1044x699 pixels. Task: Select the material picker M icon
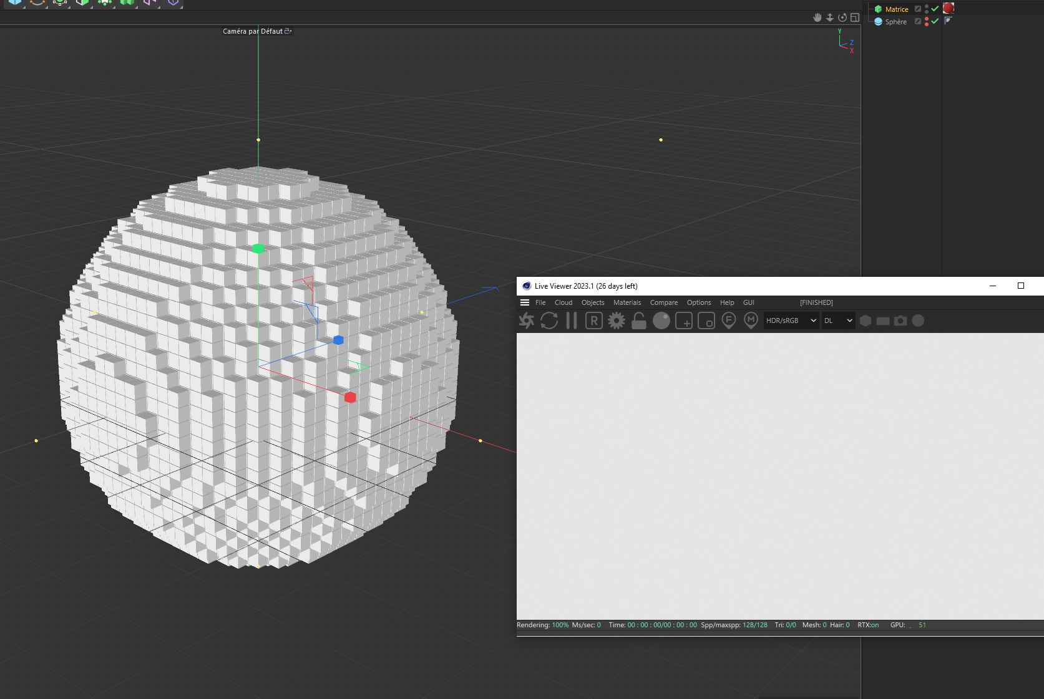pos(751,321)
